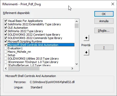Click the shell32.dll path text

click(x=52, y=82)
